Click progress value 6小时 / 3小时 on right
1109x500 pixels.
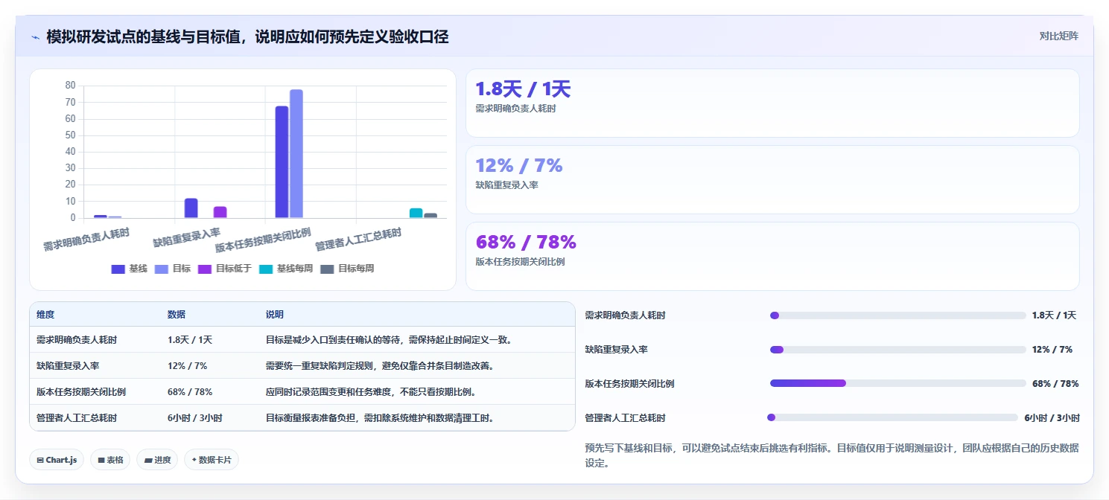[x=1052, y=418]
